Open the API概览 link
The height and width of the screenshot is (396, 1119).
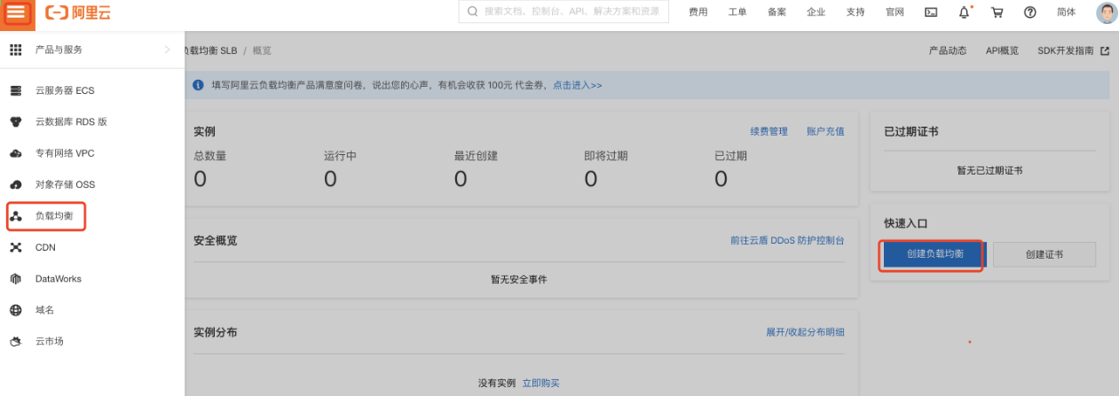(1002, 50)
